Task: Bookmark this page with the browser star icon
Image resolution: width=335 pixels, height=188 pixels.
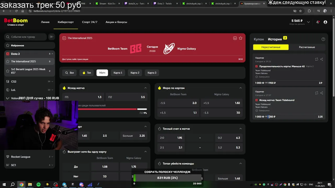Action: click(x=300, y=11)
